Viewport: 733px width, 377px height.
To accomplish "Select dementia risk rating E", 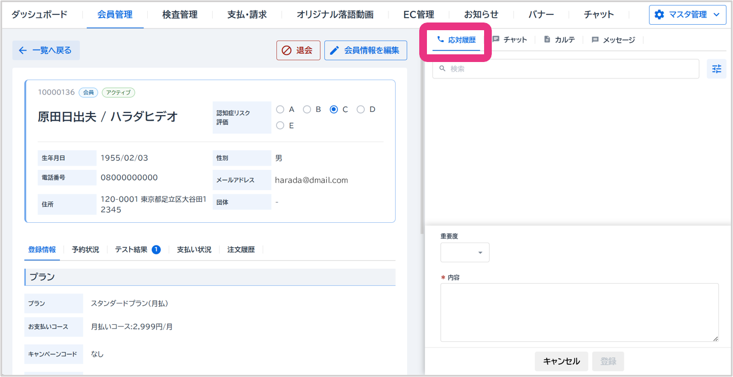I will click(280, 126).
